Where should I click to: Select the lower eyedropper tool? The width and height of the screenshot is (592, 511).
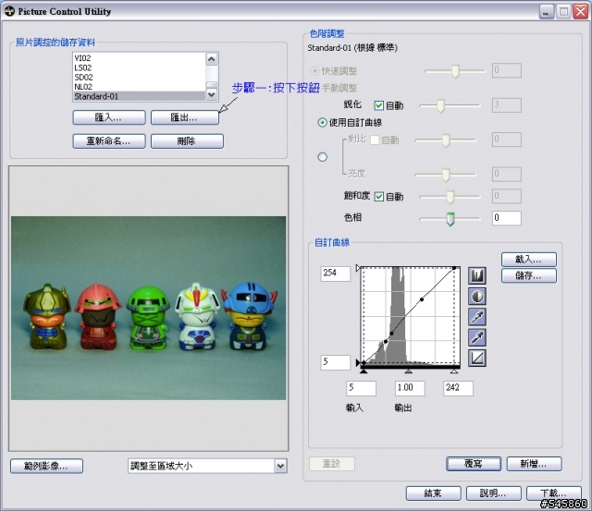point(477,337)
